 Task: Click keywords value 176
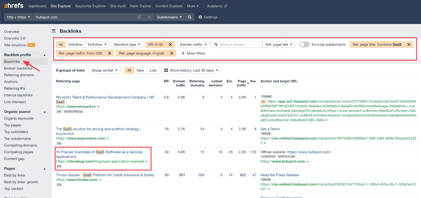[x=253, y=152]
